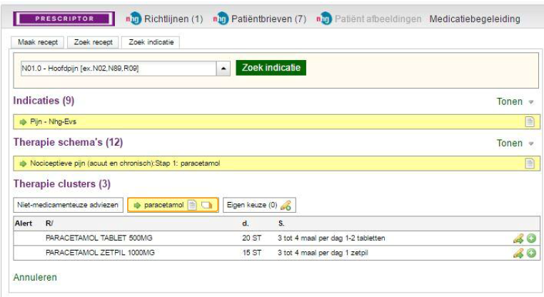The image size is (544, 297).
Task: Select the Zoek indicatie tab
Action: click(x=151, y=42)
